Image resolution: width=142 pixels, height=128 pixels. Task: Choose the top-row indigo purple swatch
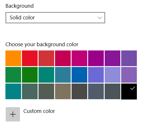click(x=129, y=58)
